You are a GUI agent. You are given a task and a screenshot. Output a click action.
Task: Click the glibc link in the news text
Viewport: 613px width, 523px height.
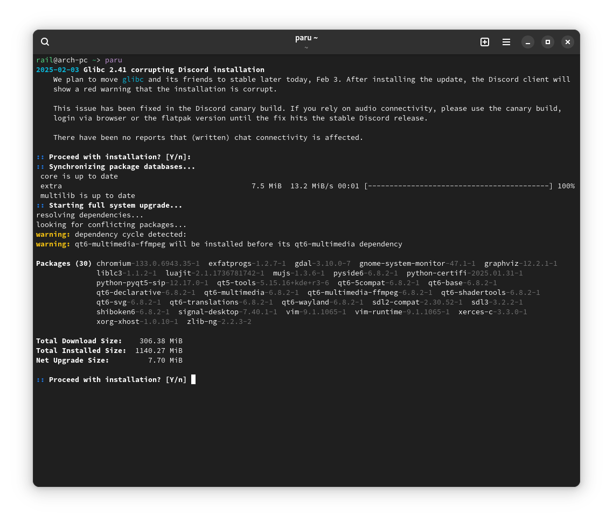pyautogui.click(x=133, y=79)
